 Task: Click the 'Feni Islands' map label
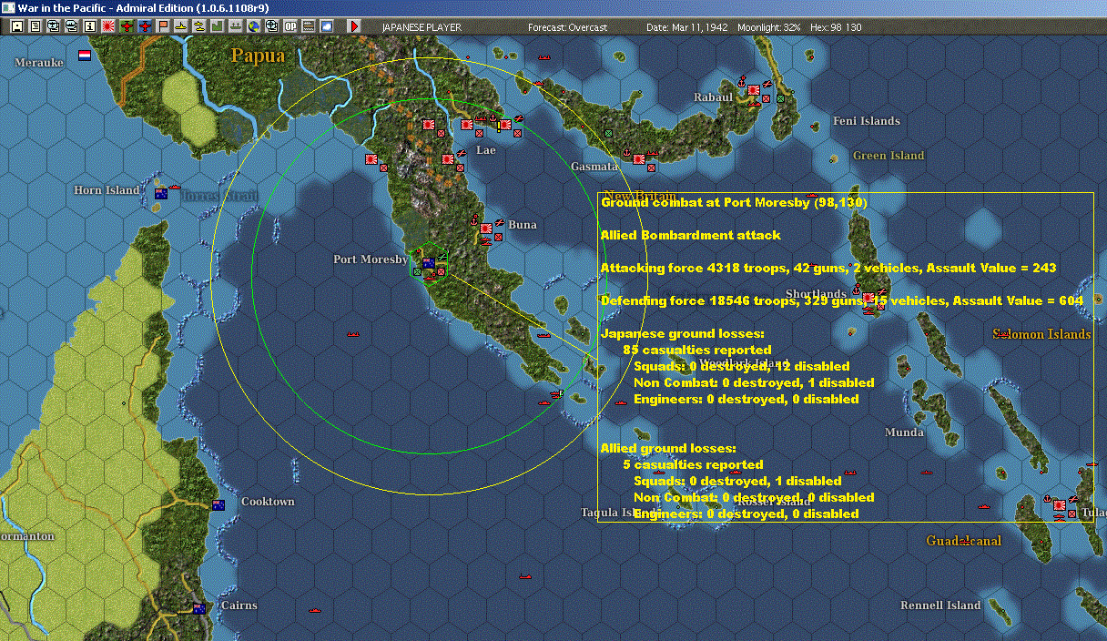coord(867,121)
